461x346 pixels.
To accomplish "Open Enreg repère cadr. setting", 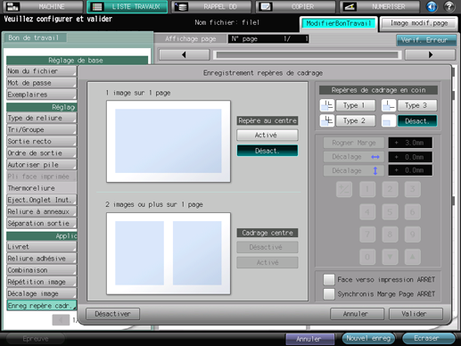I will pyautogui.click(x=42, y=305).
